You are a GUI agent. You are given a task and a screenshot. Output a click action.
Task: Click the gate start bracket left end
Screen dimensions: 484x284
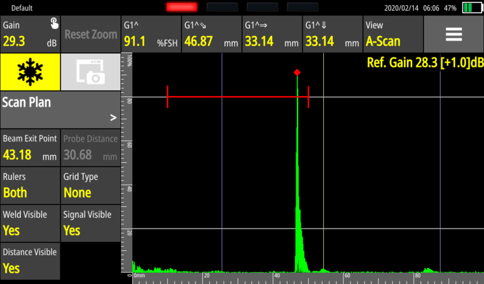(167, 97)
